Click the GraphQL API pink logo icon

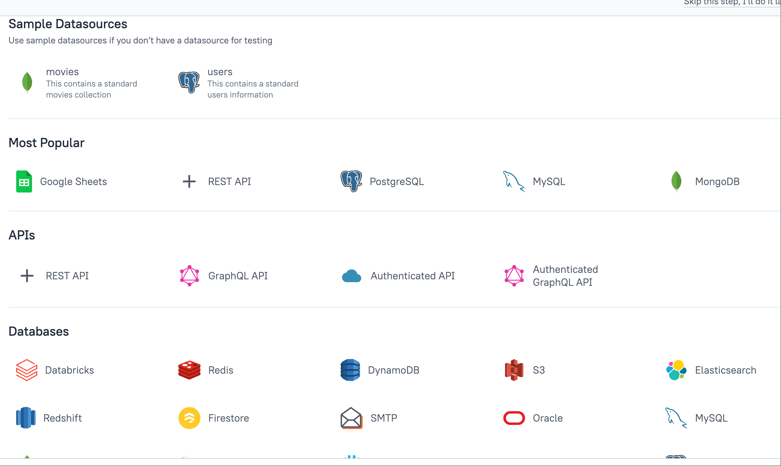(x=189, y=276)
